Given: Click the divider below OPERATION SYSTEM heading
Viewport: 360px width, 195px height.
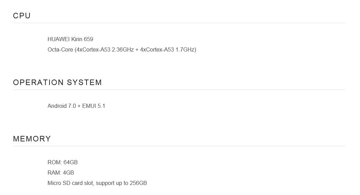Looking at the screenshot, I should (179, 90).
